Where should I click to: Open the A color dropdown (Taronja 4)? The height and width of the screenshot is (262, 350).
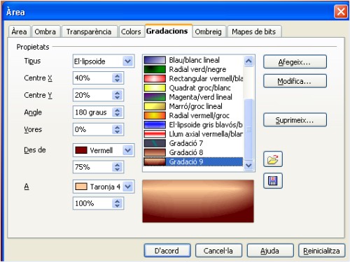[x=127, y=187]
